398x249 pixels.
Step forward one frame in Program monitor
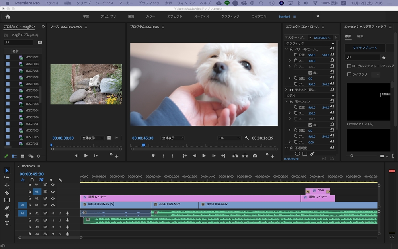(x=214, y=156)
